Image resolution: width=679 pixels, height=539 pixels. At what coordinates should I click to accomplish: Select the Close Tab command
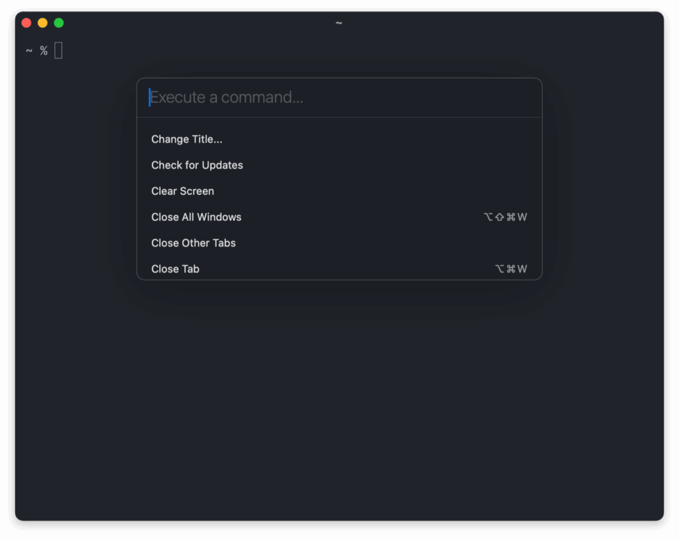[x=175, y=269]
